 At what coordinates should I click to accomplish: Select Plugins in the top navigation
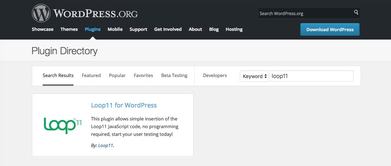pyautogui.click(x=93, y=29)
